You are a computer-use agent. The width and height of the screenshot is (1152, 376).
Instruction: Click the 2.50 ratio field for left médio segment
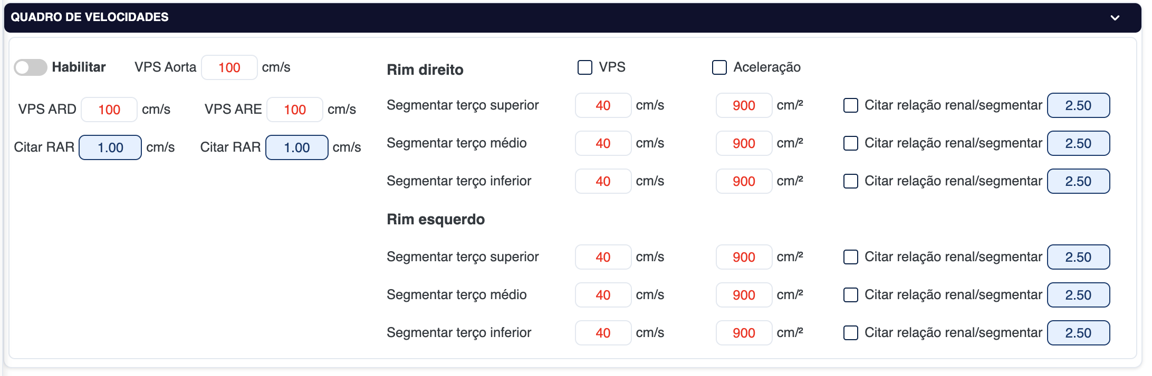point(1078,295)
